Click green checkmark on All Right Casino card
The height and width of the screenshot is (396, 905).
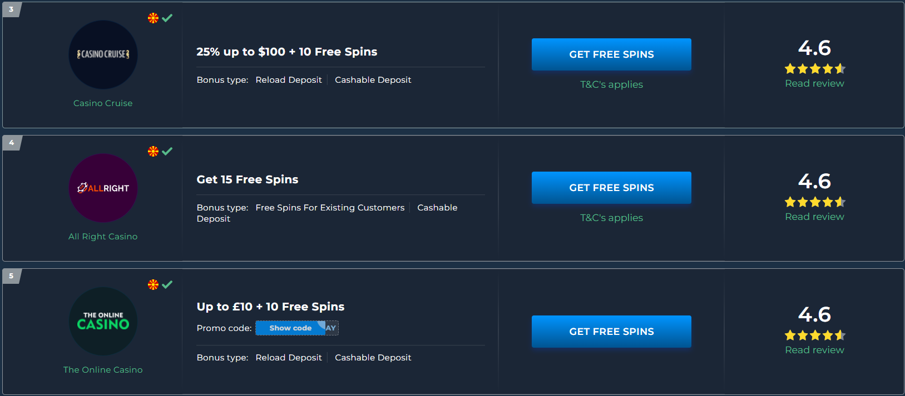click(167, 151)
